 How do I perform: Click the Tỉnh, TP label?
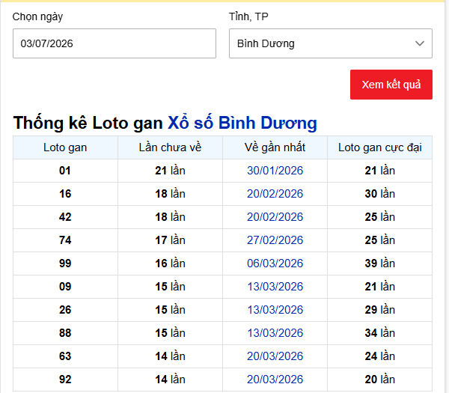(x=248, y=16)
